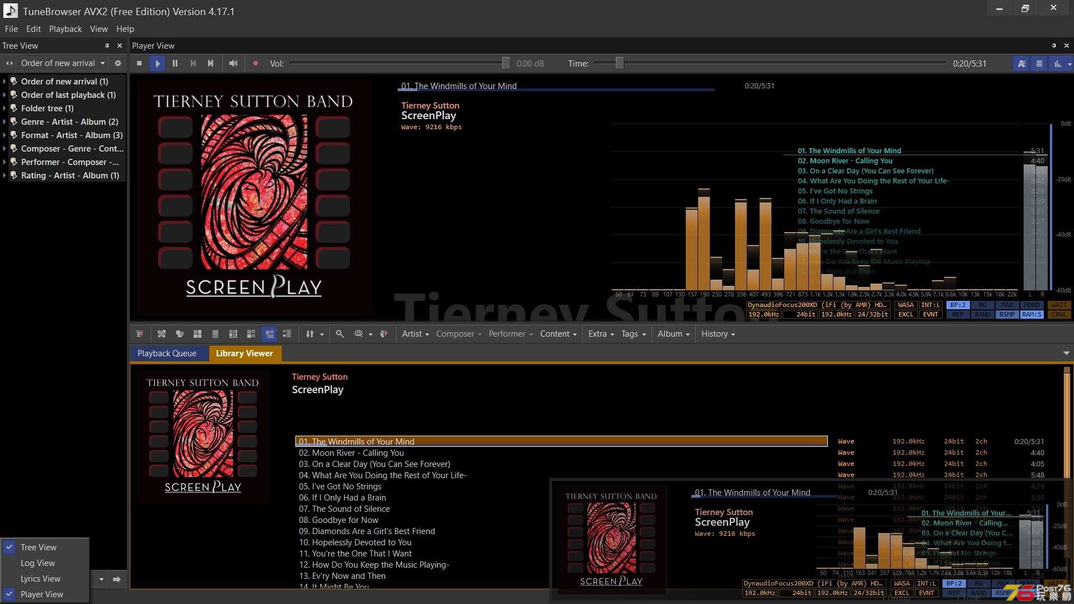This screenshot has height=604, width=1074.
Task: Toggle the text display icon in Player View
Action: [x=1021, y=64]
